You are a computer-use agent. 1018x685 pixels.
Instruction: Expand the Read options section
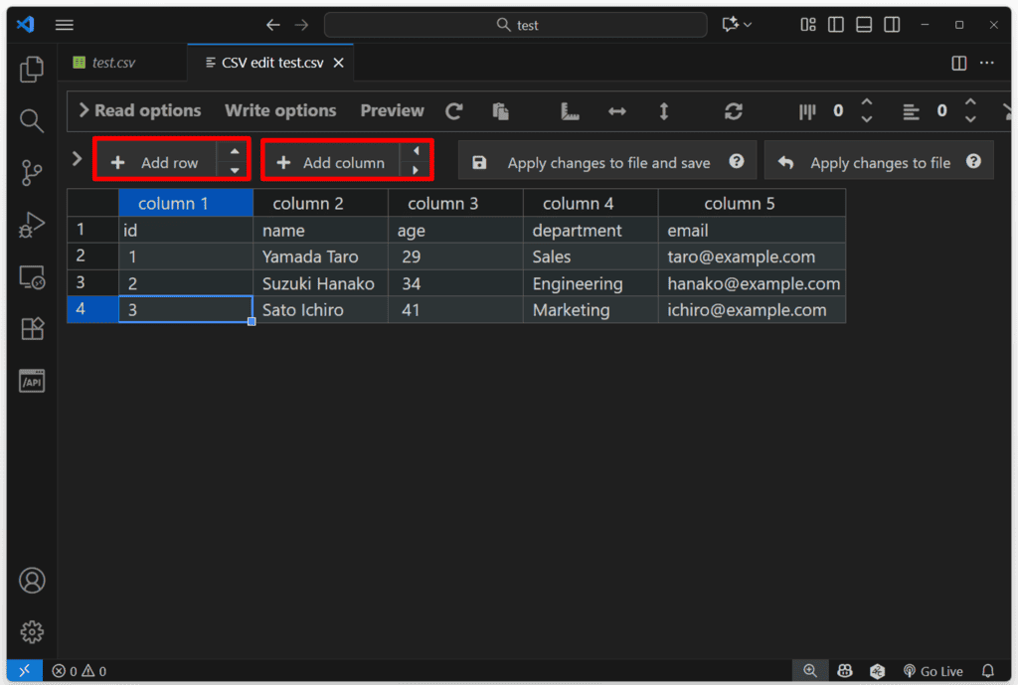(x=139, y=111)
